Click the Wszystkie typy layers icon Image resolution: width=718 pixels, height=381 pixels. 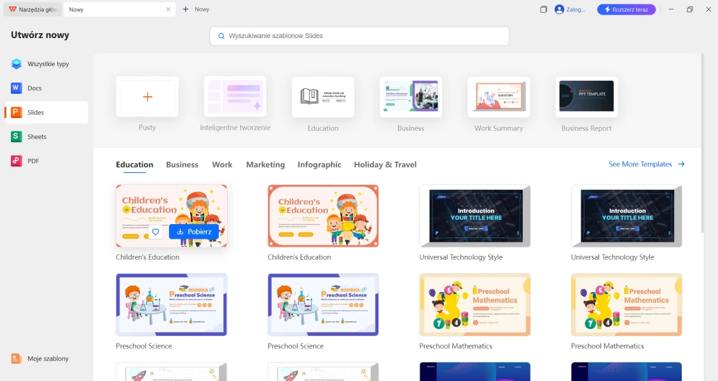pyautogui.click(x=17, y=64)
